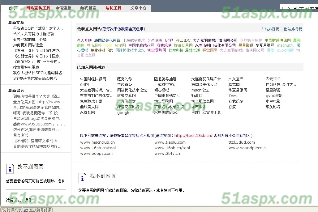This screenshot has height=212, width=318.
Task: Click the info icon beside left 找不到网页
Action: (10, 169)
